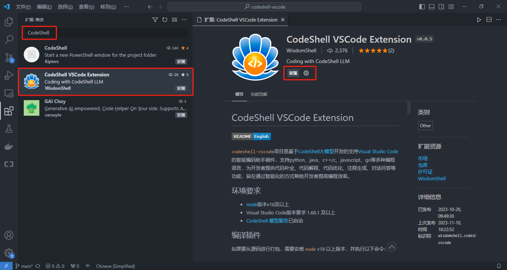Viewport: 507px width, 270px height.
Task: Open Run and Debug view
Action: click(9, 75)
